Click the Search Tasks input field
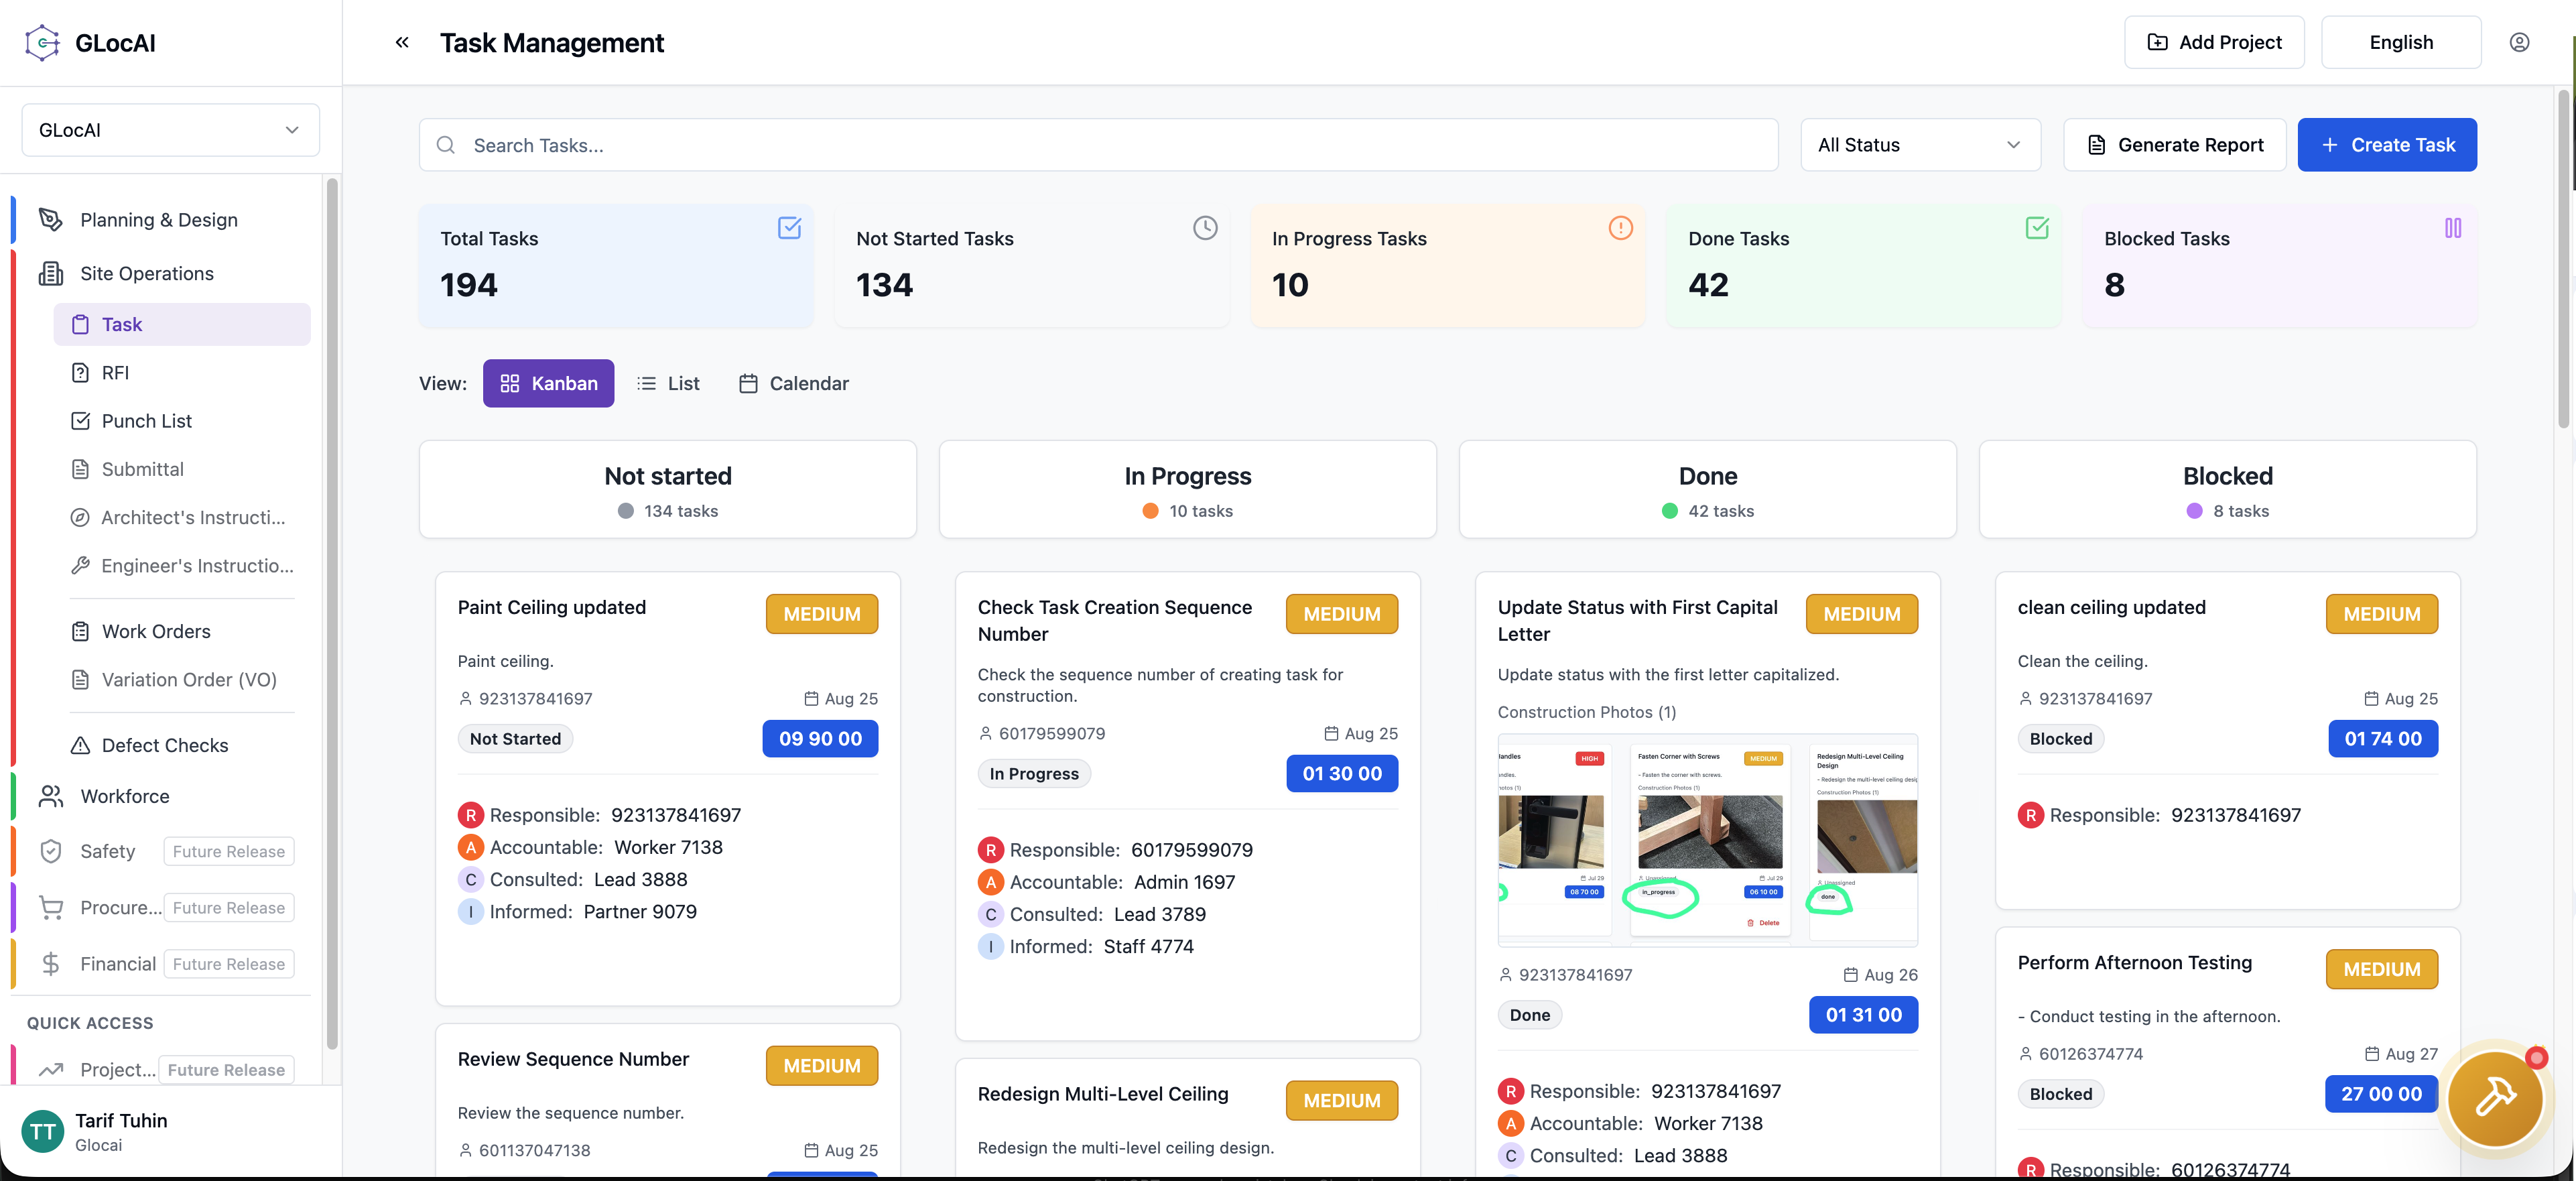Screen dimensions: 2576x1181 [x=1098, y=145]
